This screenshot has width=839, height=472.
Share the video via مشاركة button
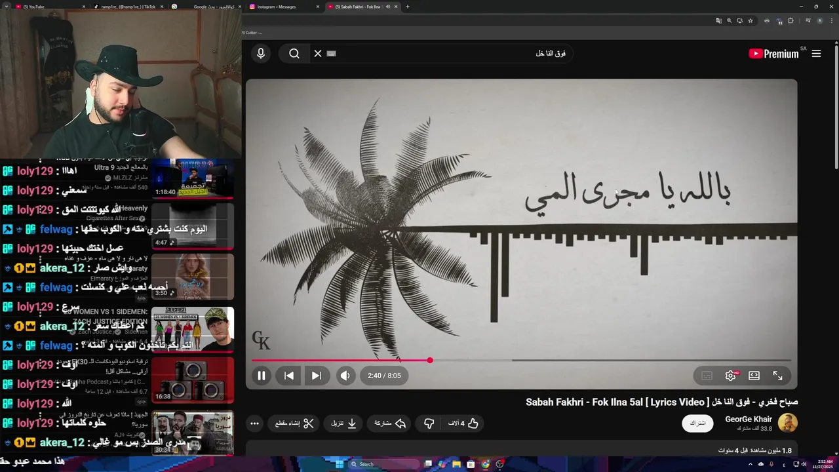(391, 423)
